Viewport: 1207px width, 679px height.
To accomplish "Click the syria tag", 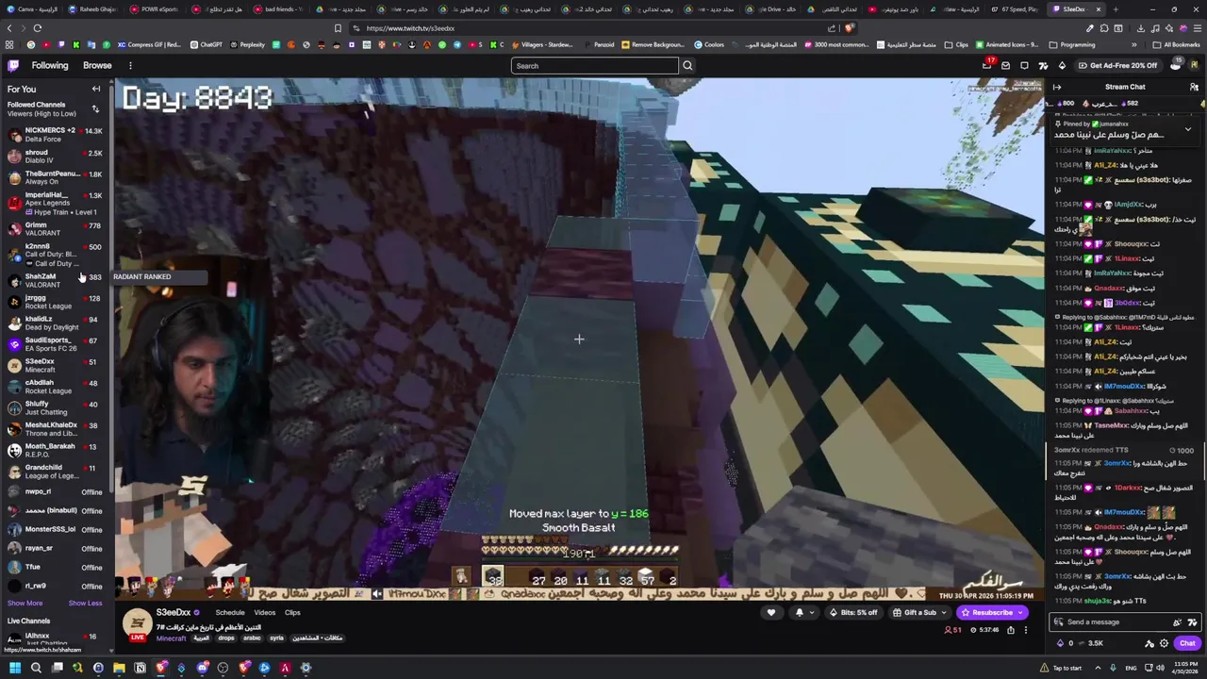I will [277, 638].
